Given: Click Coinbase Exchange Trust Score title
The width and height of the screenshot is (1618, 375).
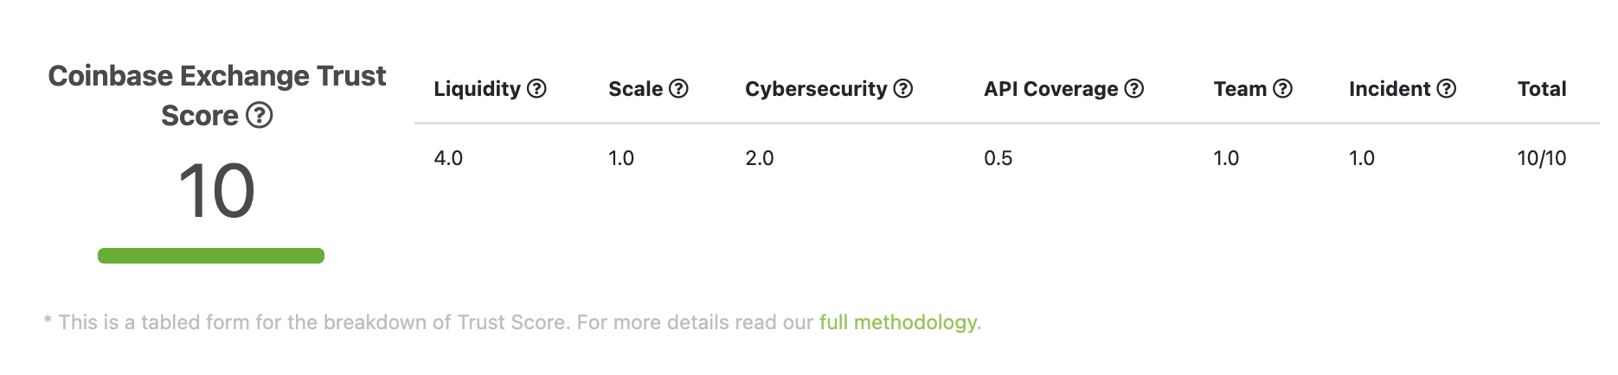Looking at the screenshot, I should 216,76.
